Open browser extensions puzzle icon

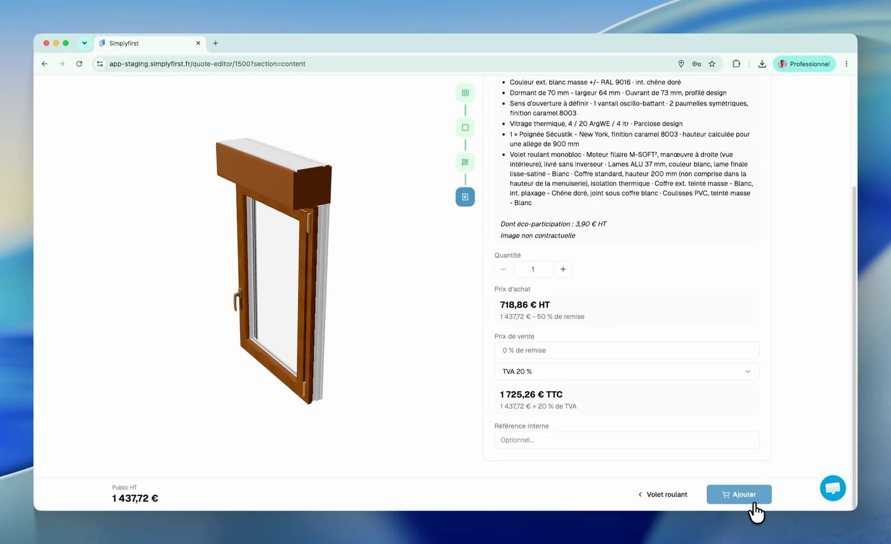tap(736, 64)
